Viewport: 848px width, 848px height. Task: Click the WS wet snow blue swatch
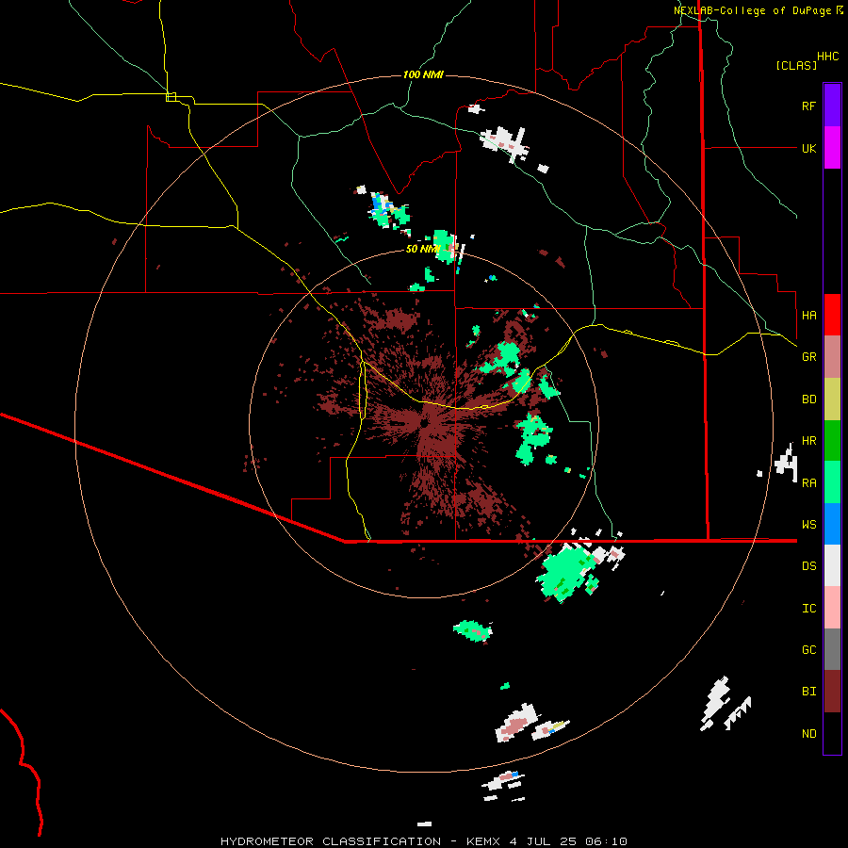[832, 524]
